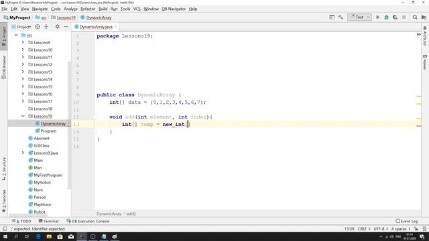429x241 pixels.
Task: Click MyProgect in navigation bar
Action: pos(17,17)
